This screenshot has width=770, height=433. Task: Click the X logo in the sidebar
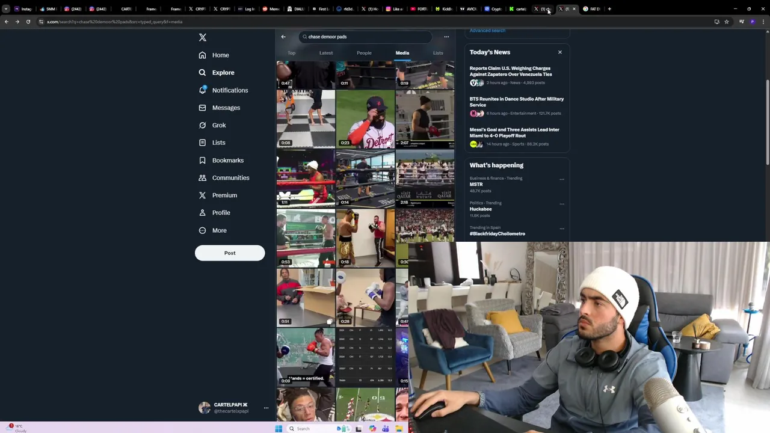pyautogui.click(x=203, y=37)
